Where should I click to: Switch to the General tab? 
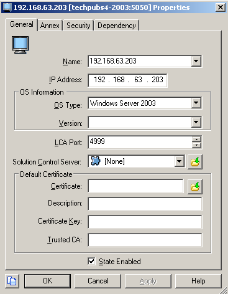22,25
